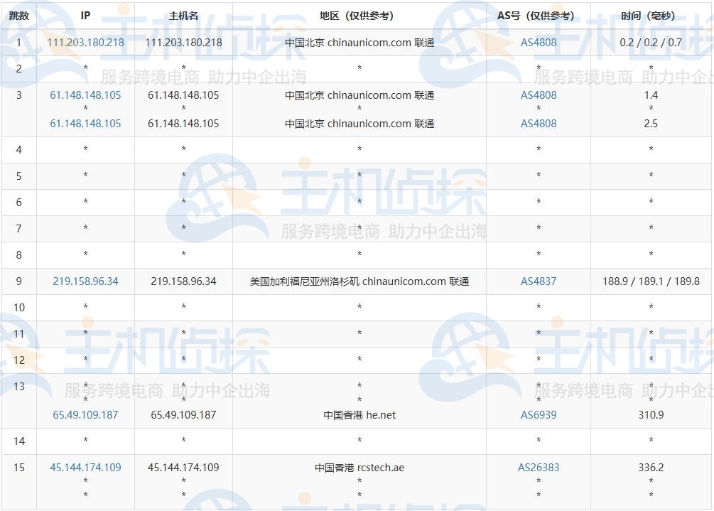Click the AS4808 link for hop 1
714x511 pixels.
coord(539,43)
